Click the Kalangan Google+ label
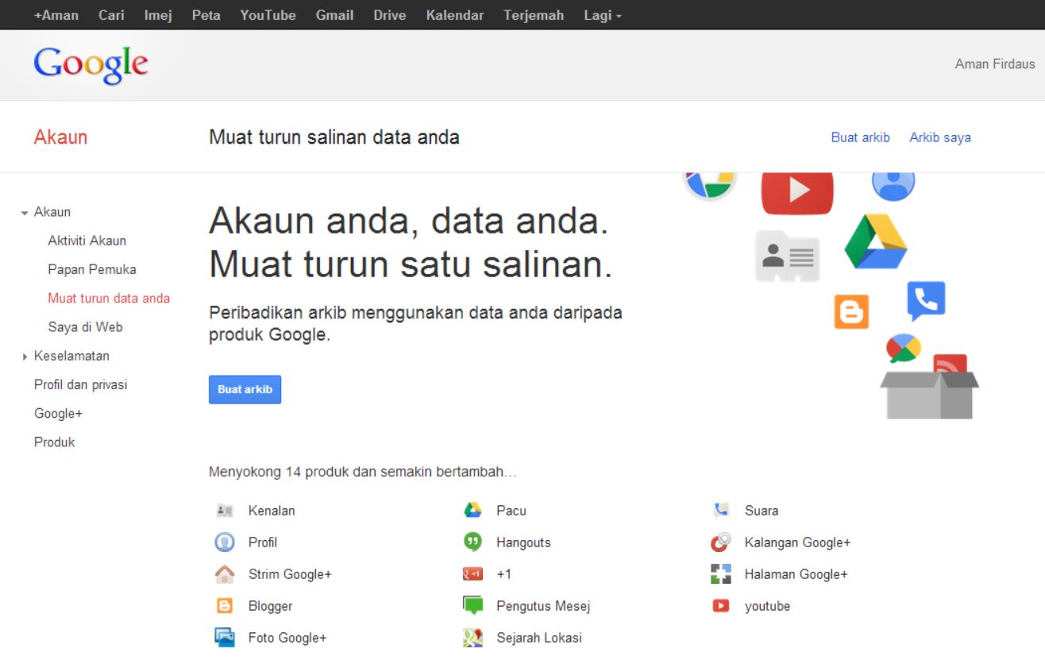 [797, 542]
